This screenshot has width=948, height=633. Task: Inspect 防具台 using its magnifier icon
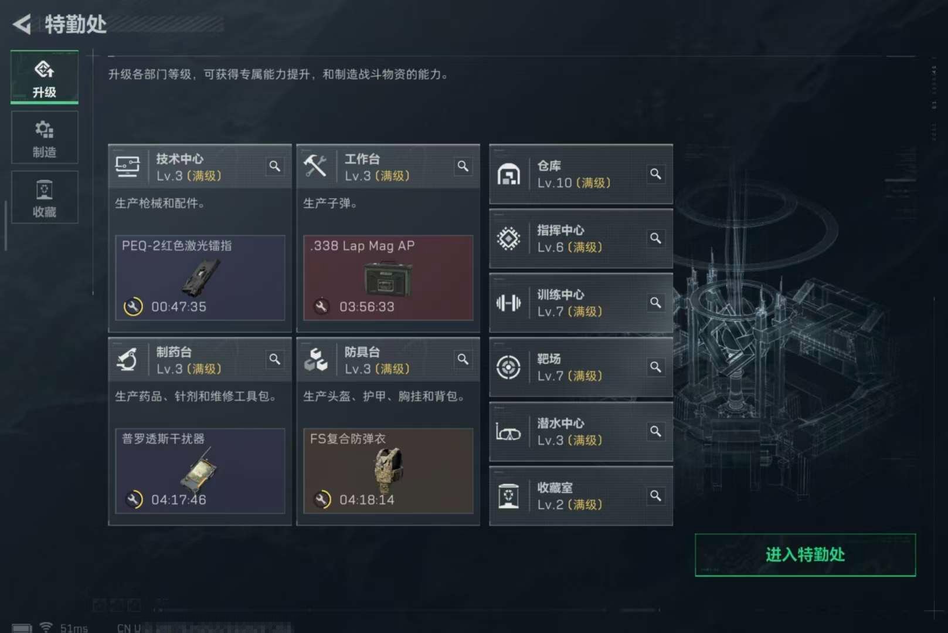pos(463,359)
